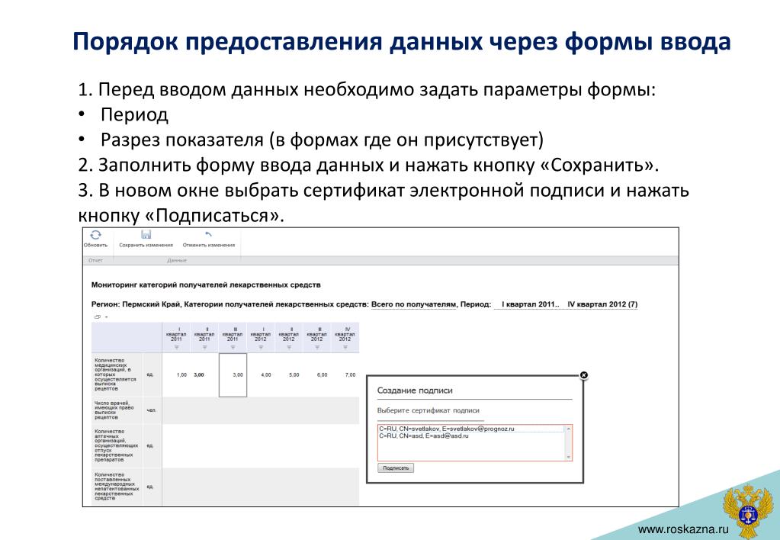Close the Создание подписи dialog

[584, 374]
